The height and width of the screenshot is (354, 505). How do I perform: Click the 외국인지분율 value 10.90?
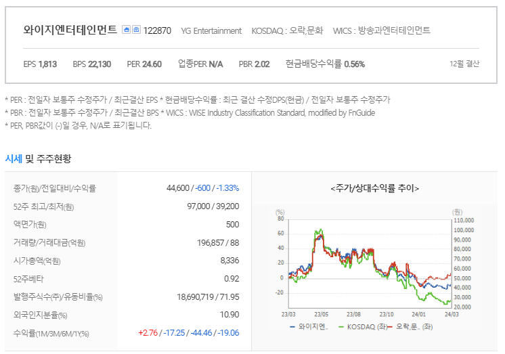click(229, 315)
